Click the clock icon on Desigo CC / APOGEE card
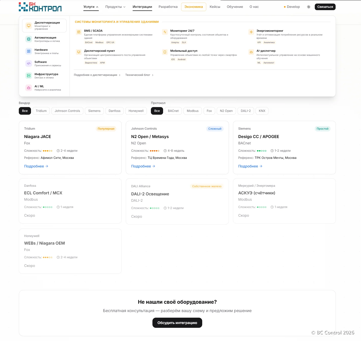Viewport: 361px width, 341px height. tap(272, 151)
